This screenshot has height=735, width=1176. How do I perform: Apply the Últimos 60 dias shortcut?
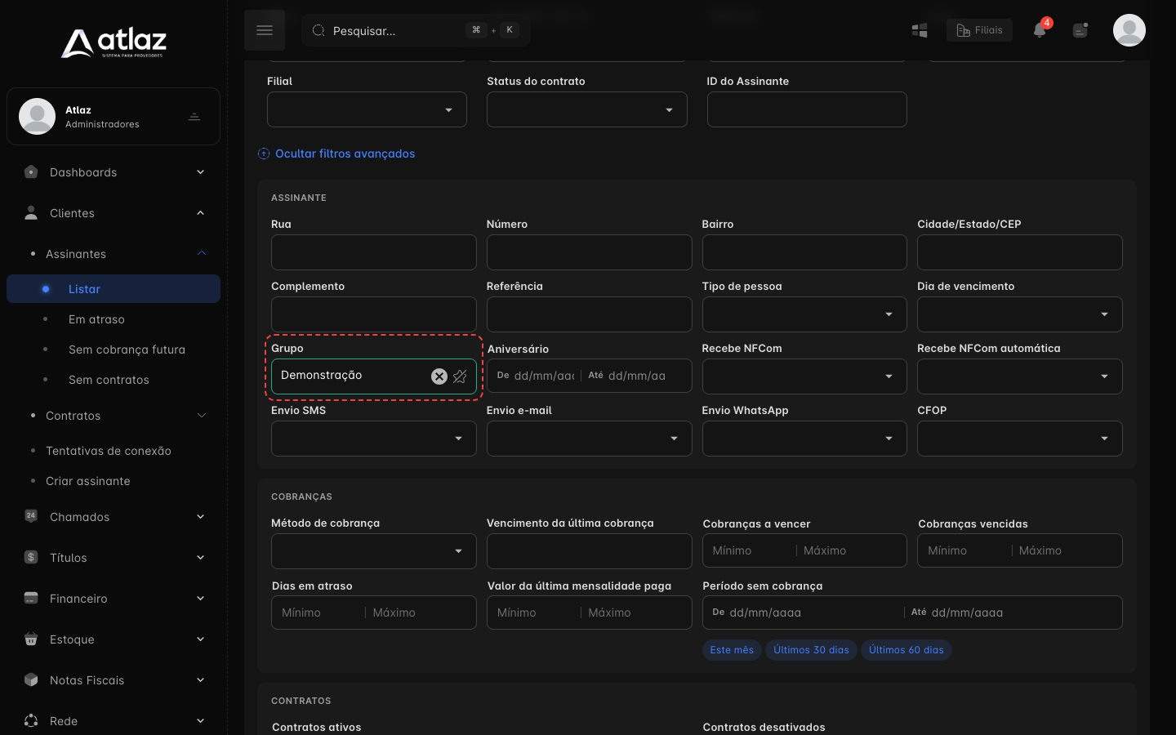pyautogui.click(x=906, y=650)
